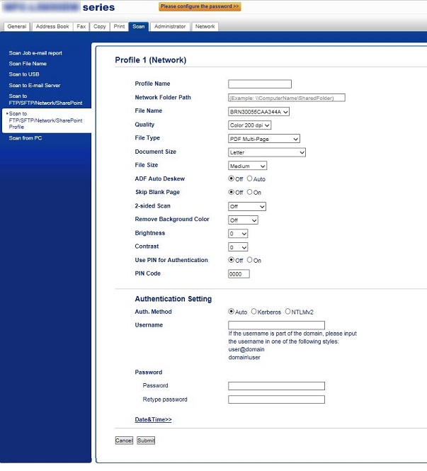Screen dimensions: 427x471
Task: Open the Brightness dropdown
Action: [x=238, y=234]
